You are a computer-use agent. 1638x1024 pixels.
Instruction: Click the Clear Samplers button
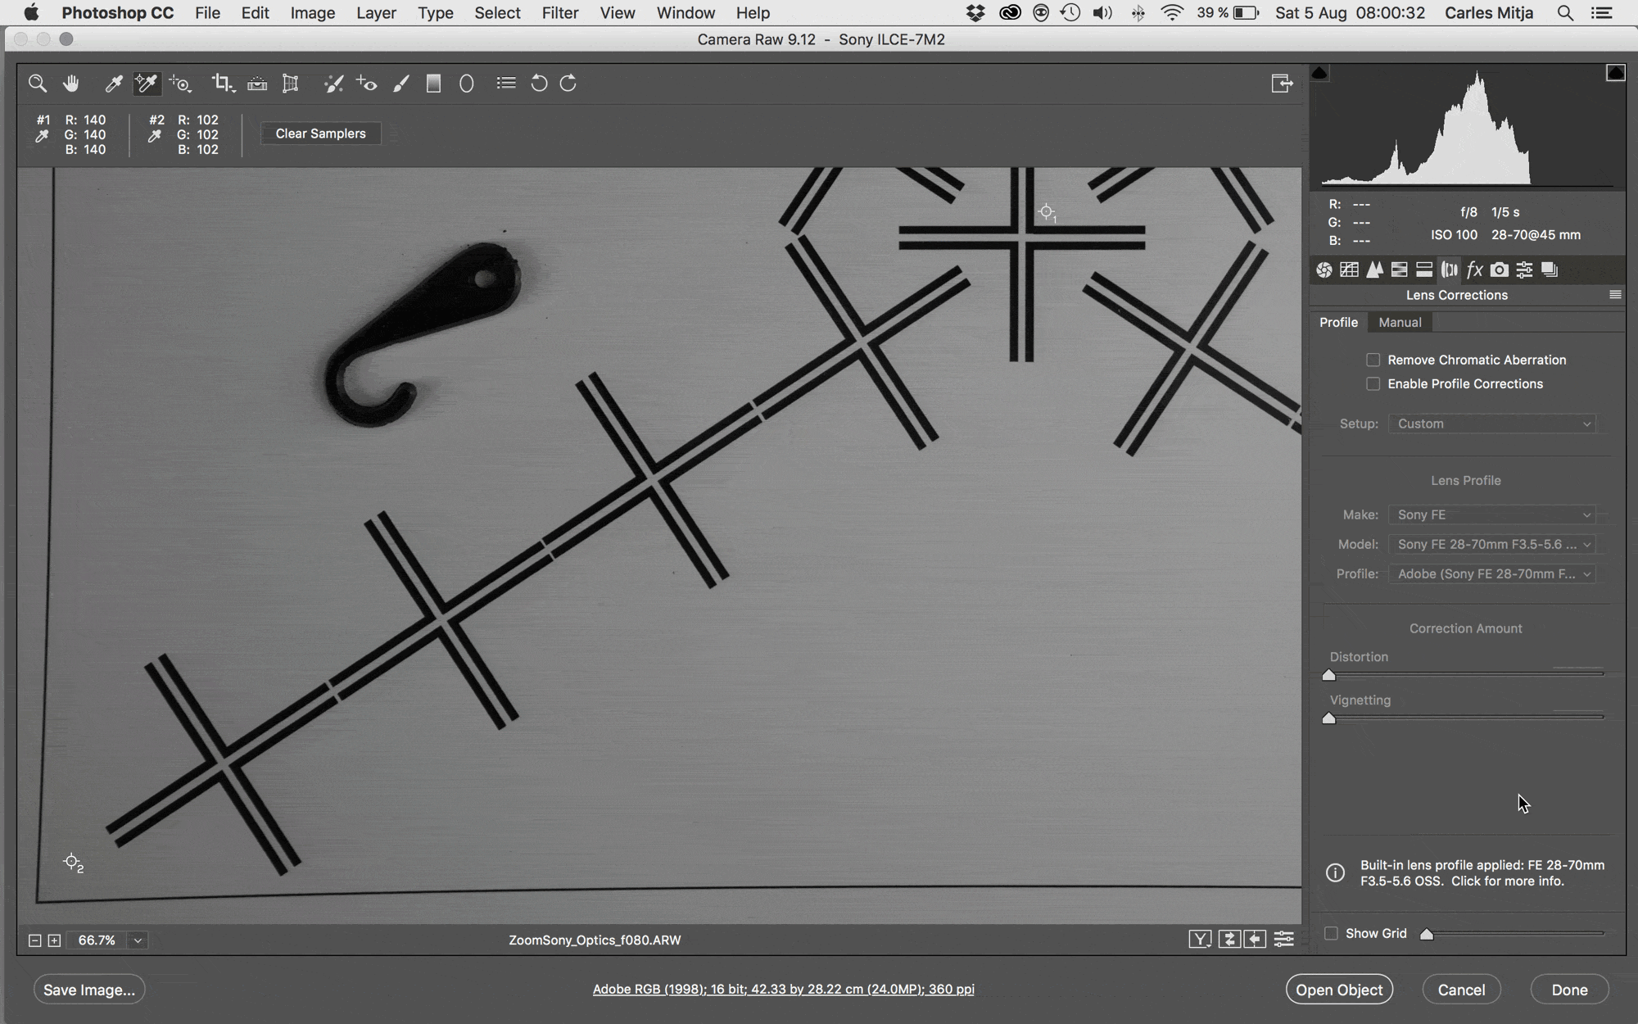click(x=320, y=134)
